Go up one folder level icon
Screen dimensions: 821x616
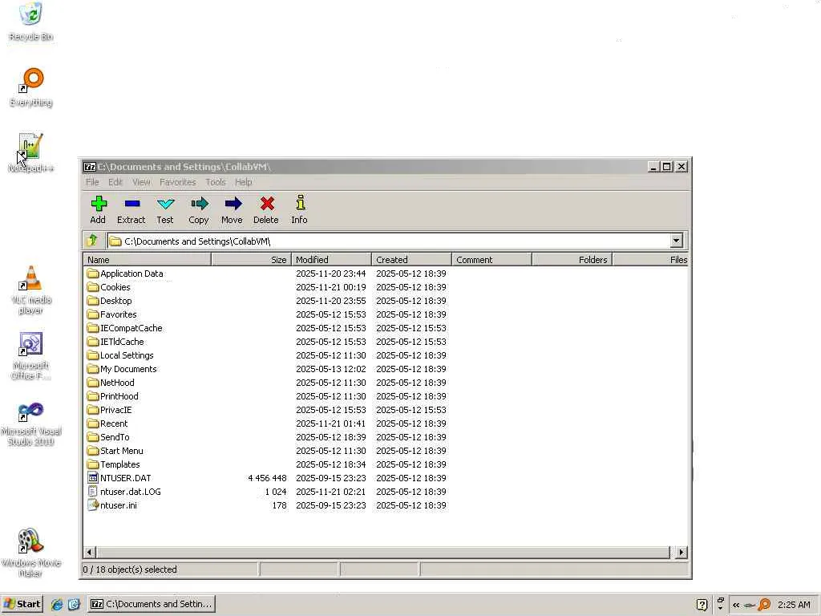93,241
